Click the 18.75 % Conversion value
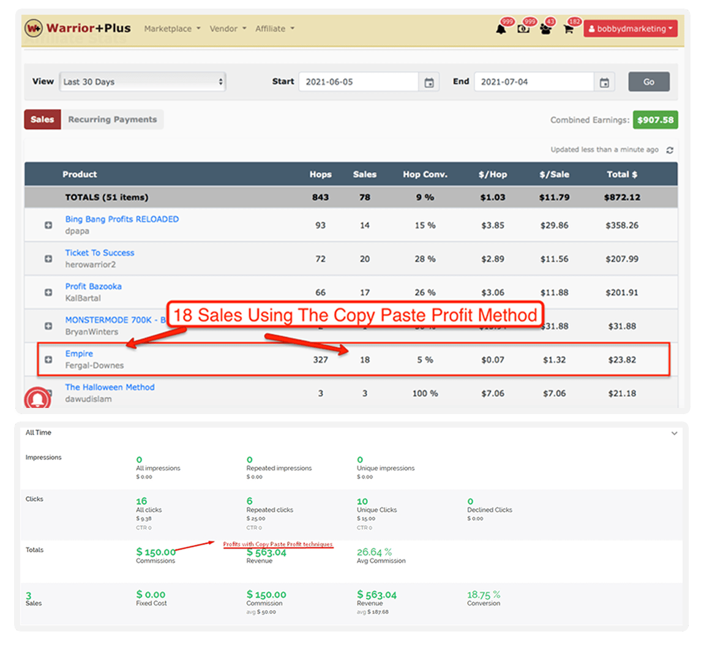This screenshot has width=704, height=645. coord(484,595)
